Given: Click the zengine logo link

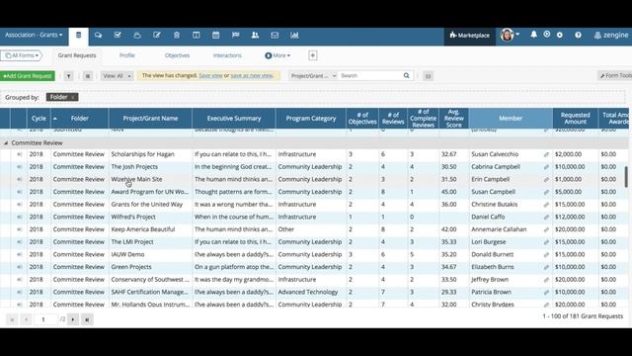Looking at the screenshot, I should pyautogui.click(x=611, y=36).
